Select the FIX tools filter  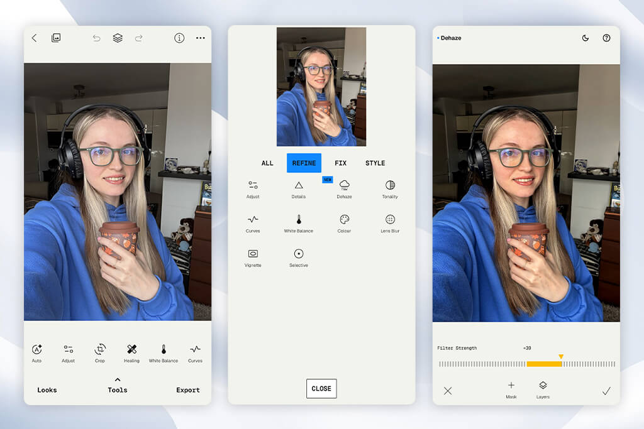(x=340, y=163)
